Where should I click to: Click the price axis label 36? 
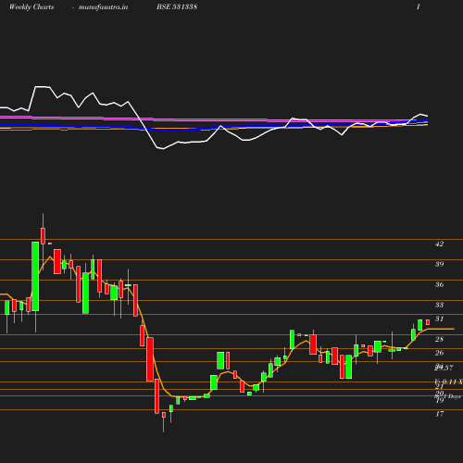(439, 284)
